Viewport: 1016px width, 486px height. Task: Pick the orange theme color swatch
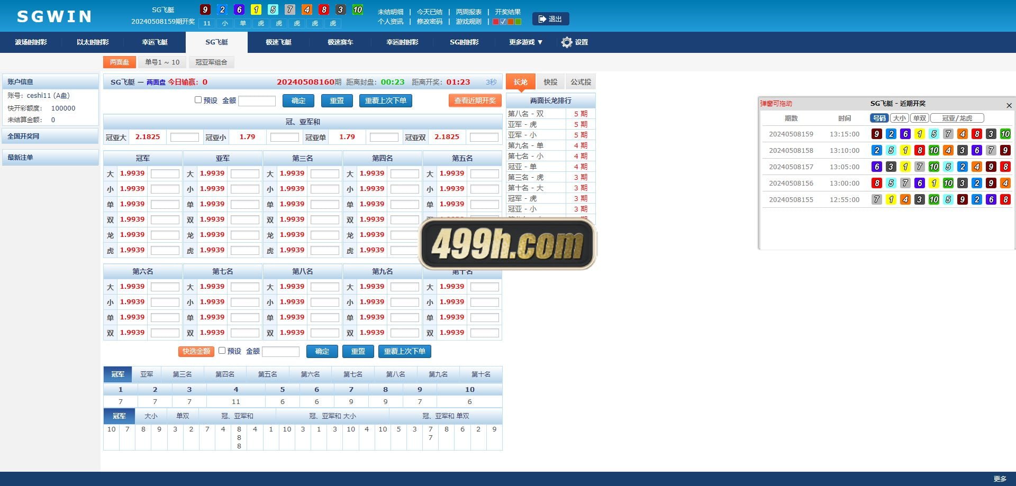click(x=511, y=22)
